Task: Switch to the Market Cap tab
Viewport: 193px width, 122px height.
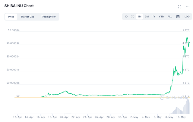Action: 27,17
